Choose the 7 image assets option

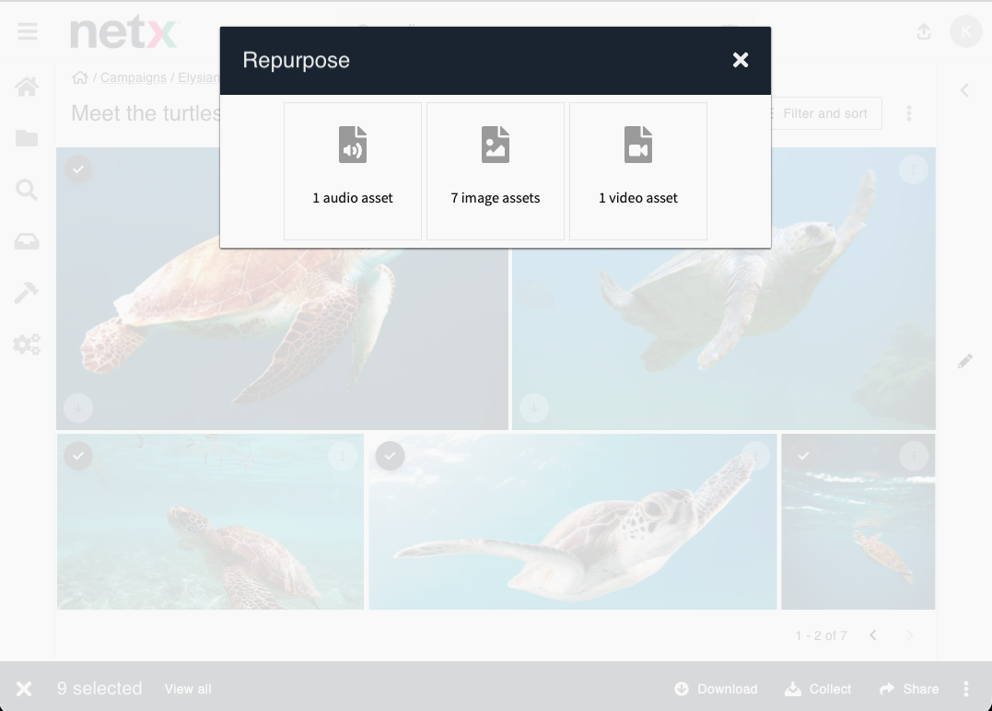click(496, 170)
